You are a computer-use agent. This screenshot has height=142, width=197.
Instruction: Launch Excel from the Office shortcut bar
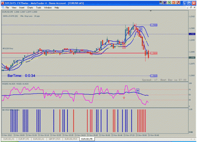tap(169, 3)
